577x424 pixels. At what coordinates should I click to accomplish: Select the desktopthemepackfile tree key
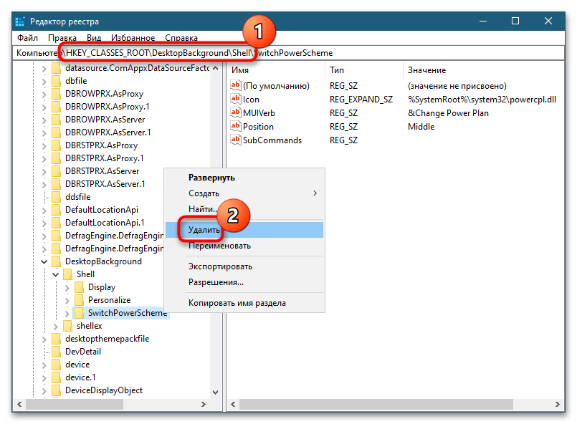point(107,339)
